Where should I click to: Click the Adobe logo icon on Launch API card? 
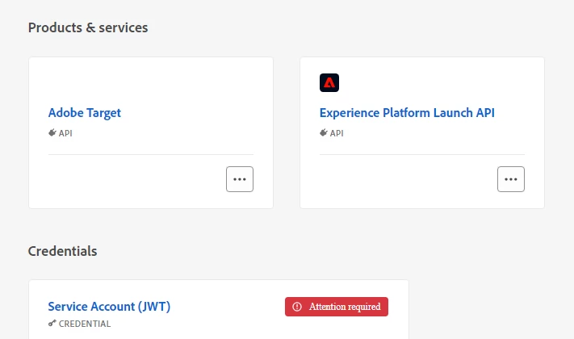coord(329,83)
